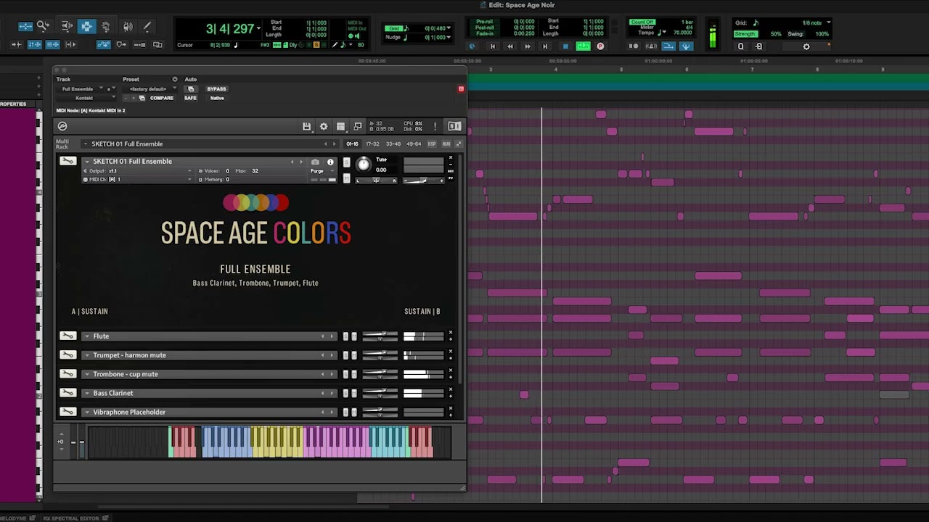Click the Native button in plugin header
The width and height of the screenshot is (929, 522).
click(217, 98)
